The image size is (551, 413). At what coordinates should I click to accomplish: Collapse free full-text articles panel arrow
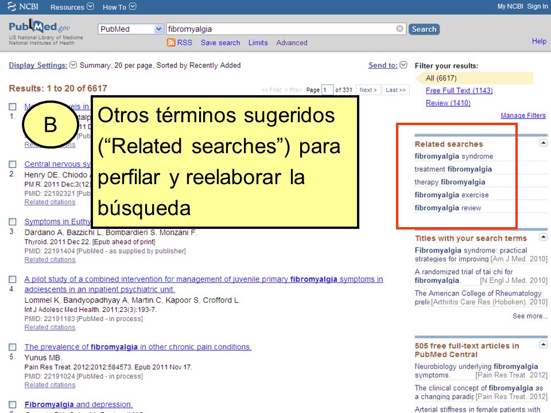(x=544, y=345)
